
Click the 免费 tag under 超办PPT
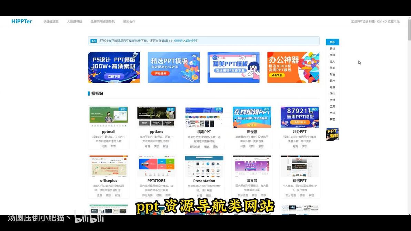point(295,146)
